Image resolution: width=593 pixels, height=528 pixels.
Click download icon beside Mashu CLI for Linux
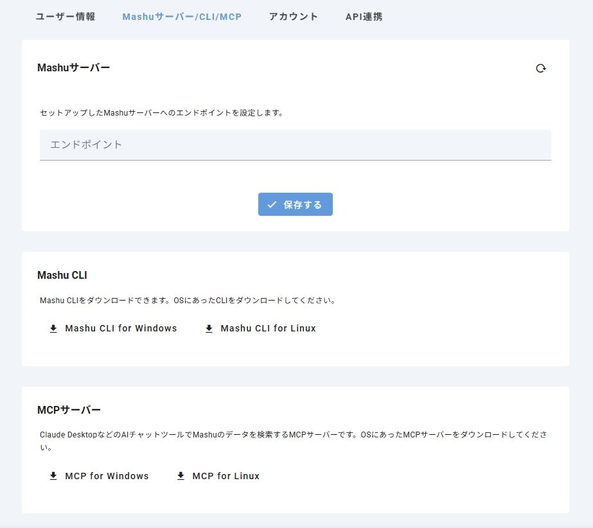pos(209,329)
